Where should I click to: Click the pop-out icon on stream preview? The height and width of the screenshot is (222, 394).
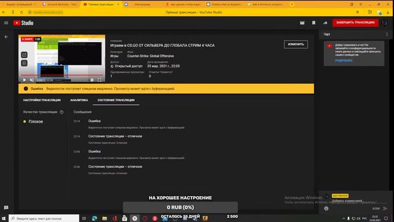[x=24, y=55]
